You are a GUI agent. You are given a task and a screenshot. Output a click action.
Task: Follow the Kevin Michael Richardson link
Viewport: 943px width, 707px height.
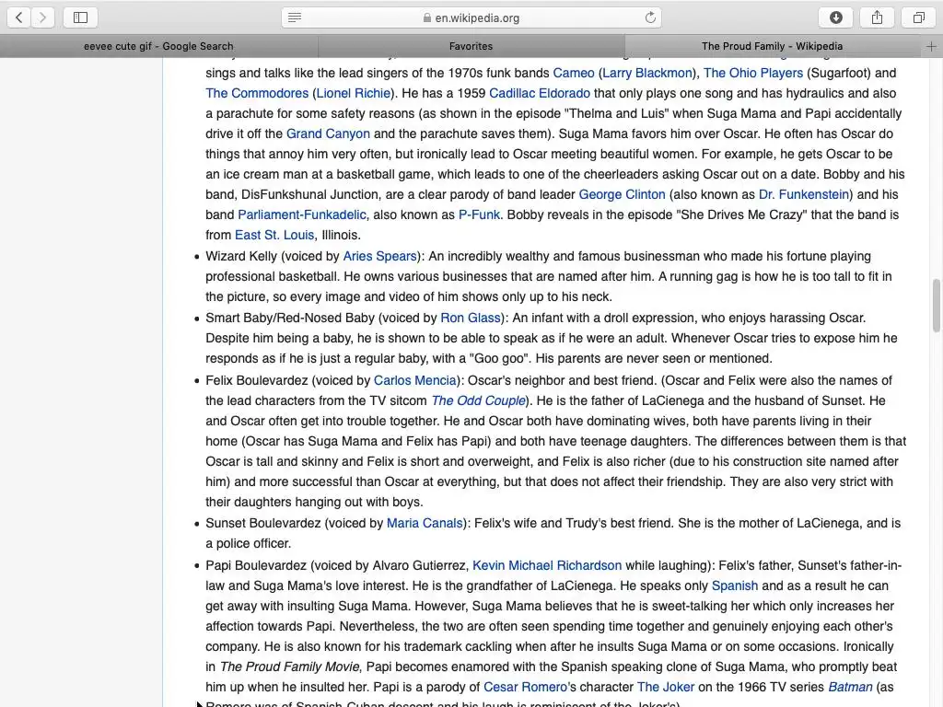tap(547, 565)
